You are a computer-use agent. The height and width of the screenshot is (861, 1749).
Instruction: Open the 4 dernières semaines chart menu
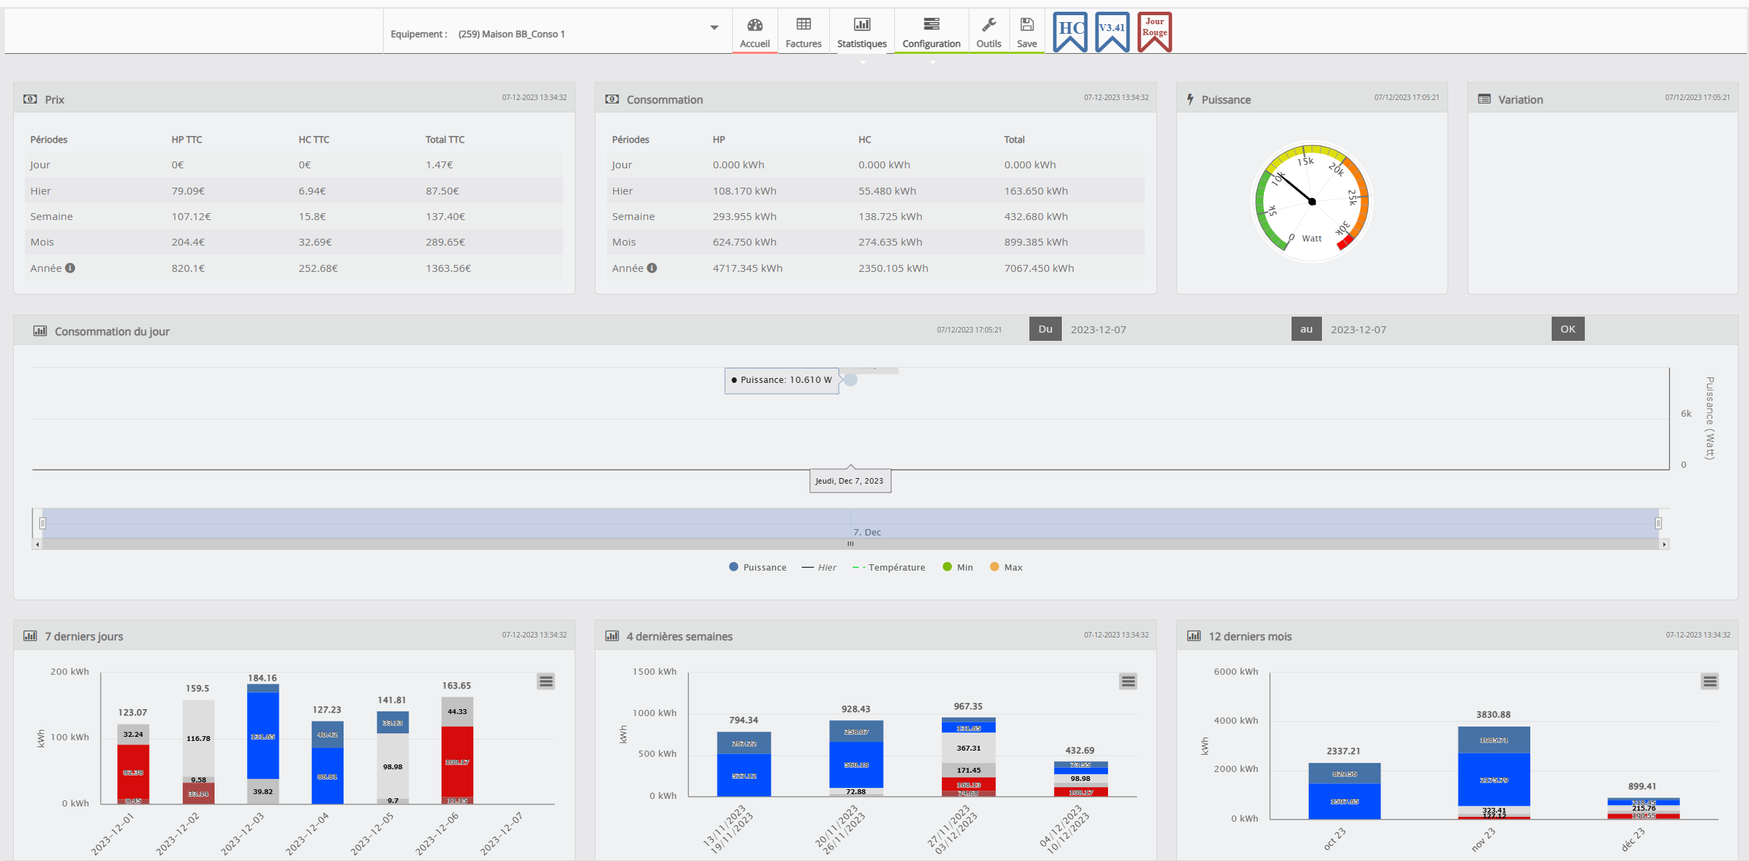pyautogui.click(x=1128, y=682)
